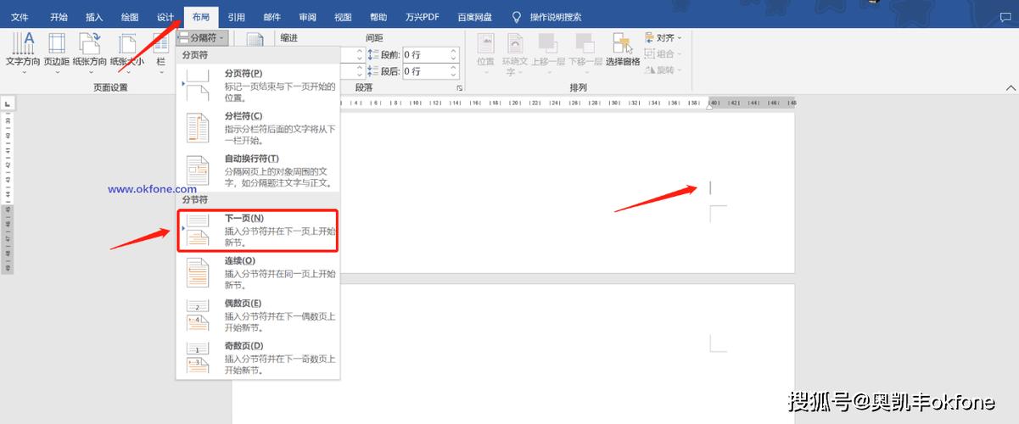Switch to the 帮助 tab
Image resolution: width=1019 pixels, height=424 pixels.
point(379,17)
